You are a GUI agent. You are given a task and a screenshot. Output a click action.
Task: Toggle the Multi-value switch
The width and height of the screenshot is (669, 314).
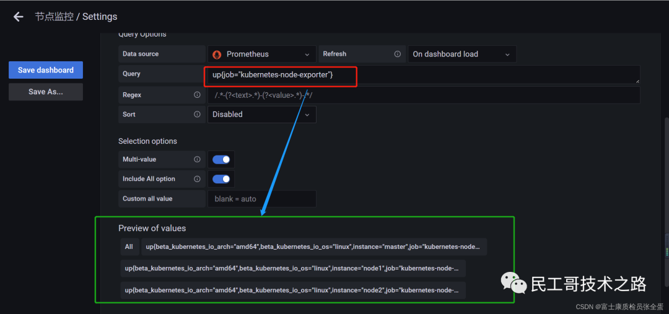221,160
